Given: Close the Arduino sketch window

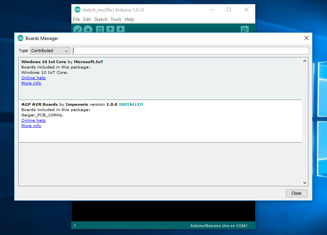Looking at the screenshot, I should point(246,10).
